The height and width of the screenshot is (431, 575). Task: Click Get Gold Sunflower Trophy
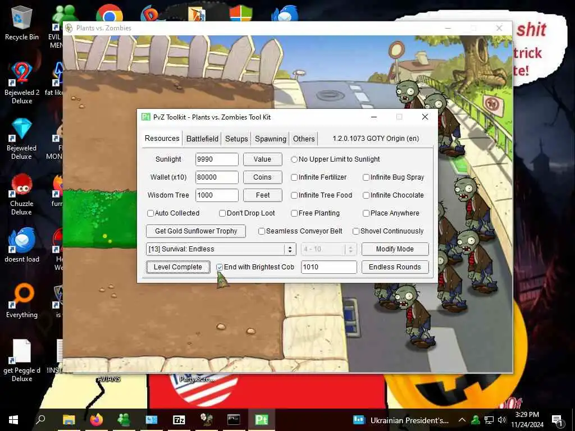(196, 231)
